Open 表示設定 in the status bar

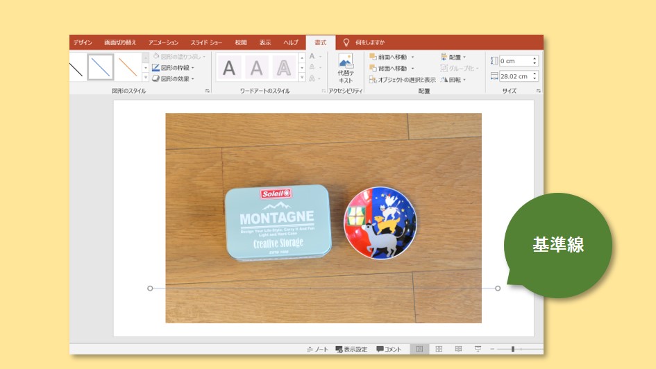coord(351,349)
